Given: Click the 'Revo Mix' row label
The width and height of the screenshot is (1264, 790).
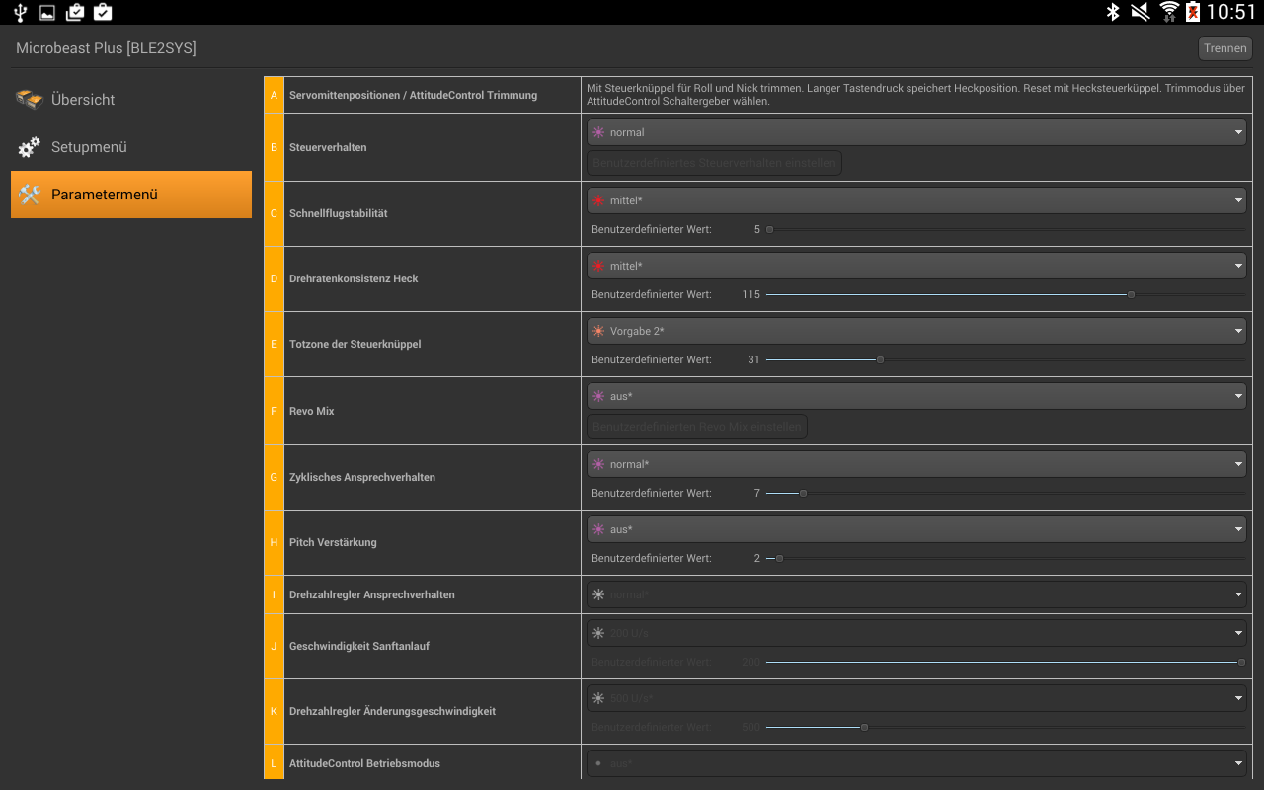Looking at the screenshot, I should click(x=311, y=411).
